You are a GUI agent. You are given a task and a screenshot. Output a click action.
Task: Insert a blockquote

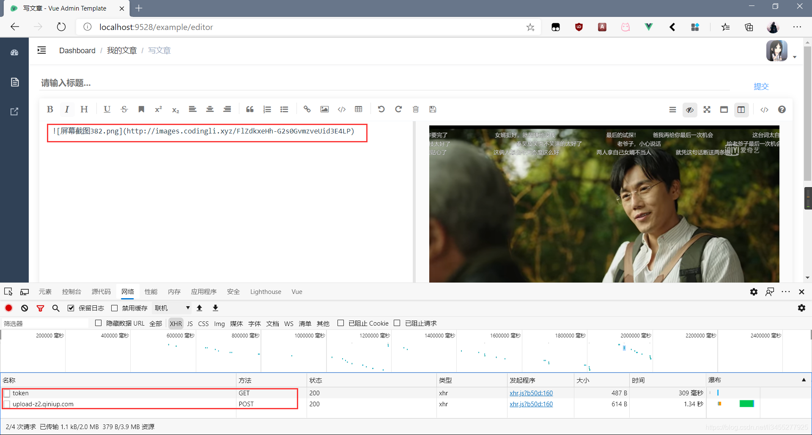(x=250, y=109)
